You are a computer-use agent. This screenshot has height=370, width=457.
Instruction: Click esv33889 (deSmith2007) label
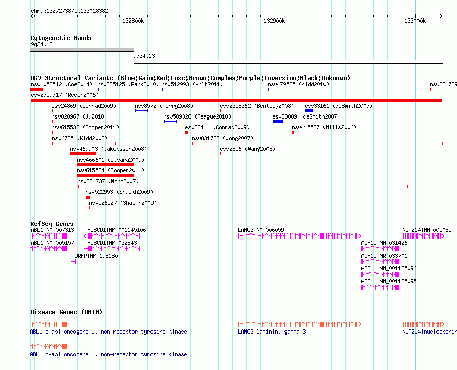click(x=306, y=116)
